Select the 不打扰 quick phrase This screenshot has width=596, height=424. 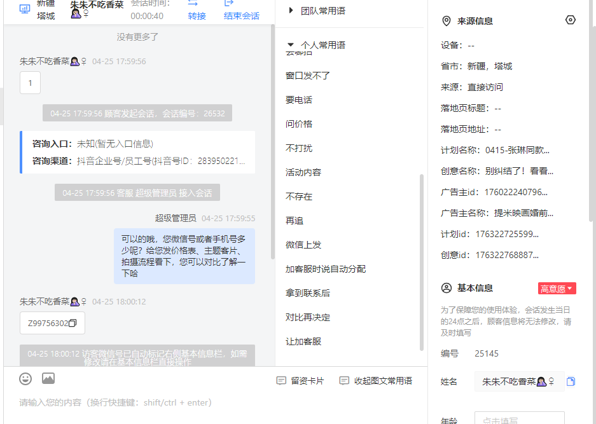click(299, 148)
